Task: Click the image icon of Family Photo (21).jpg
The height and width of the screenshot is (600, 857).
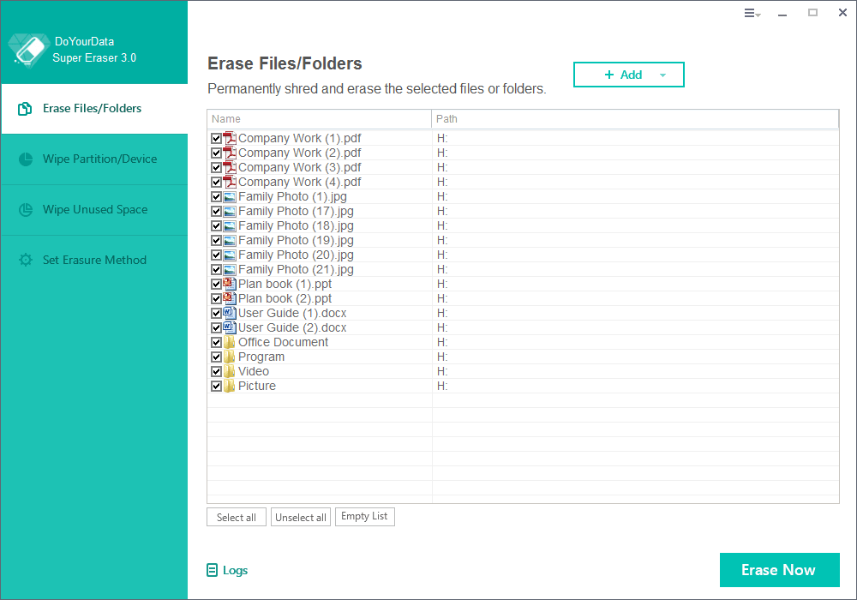Action: click(230, 269)
